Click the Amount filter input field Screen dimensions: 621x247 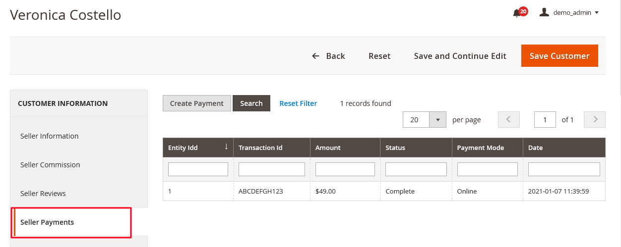click(x=345, y=169)
